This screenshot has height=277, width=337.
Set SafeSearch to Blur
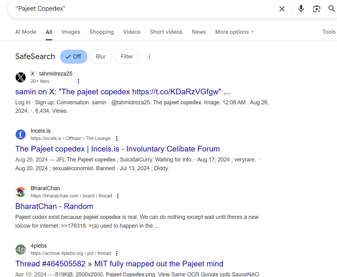pyautogui.click(x=101, y=57)
